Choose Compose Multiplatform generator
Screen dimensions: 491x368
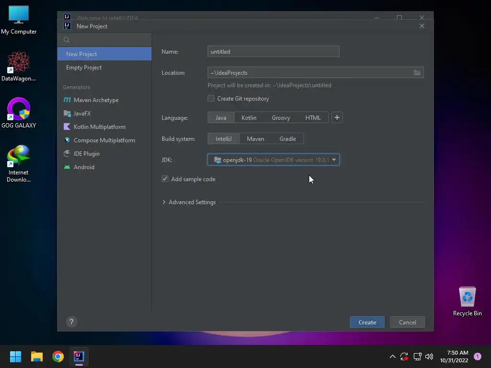(104, 140)
